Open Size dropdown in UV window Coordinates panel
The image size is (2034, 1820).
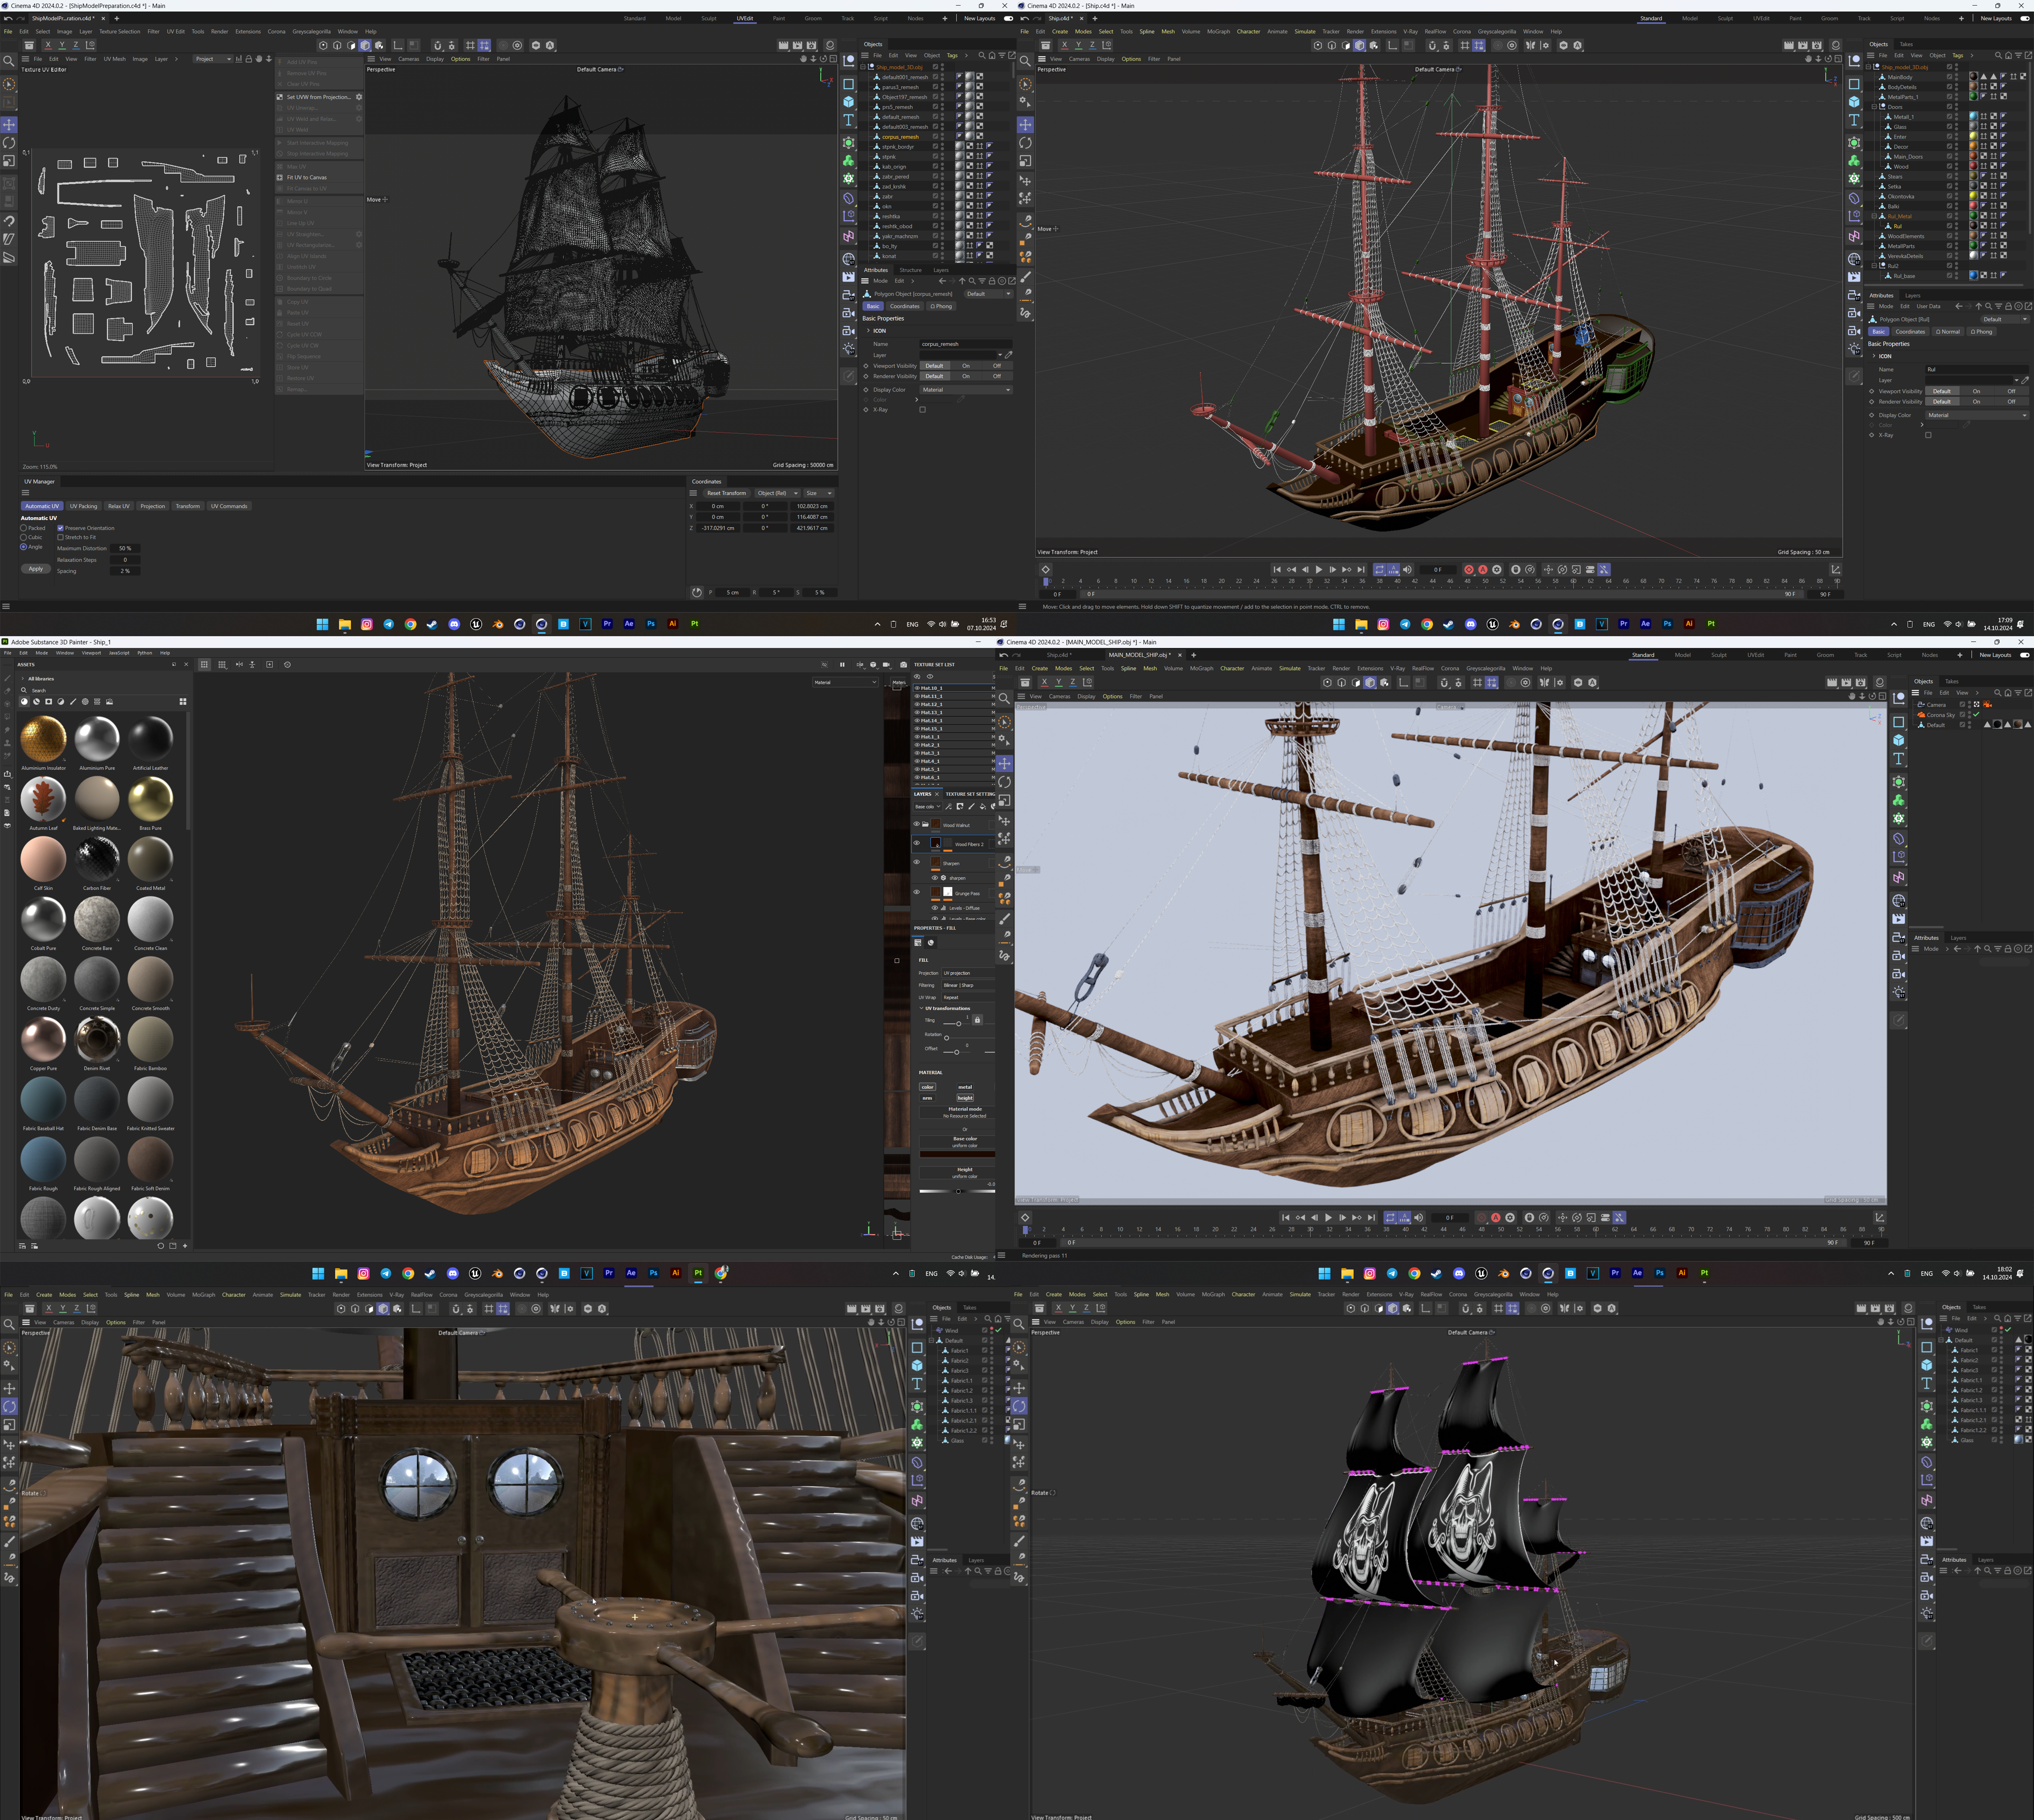(x=819, y=493)
